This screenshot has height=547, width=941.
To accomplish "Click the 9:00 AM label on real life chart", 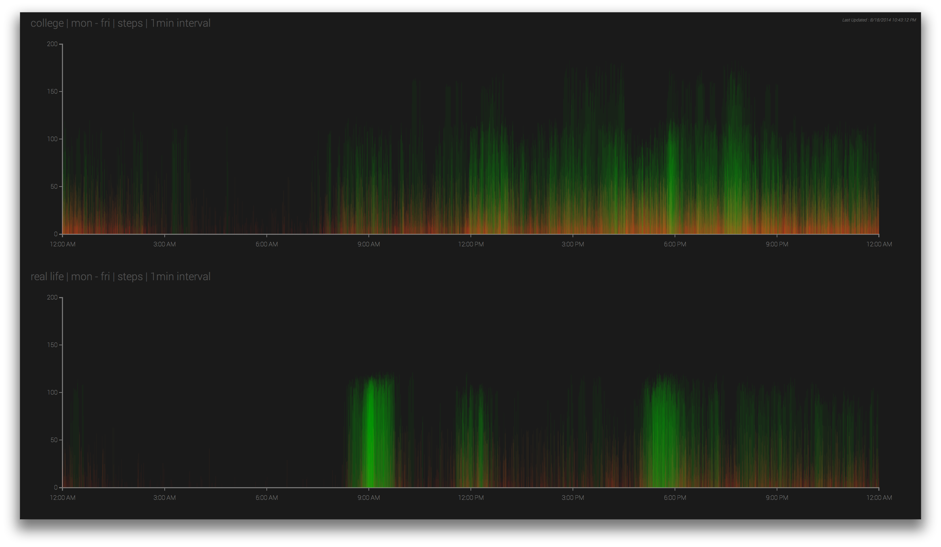I will tap(368, 498).
